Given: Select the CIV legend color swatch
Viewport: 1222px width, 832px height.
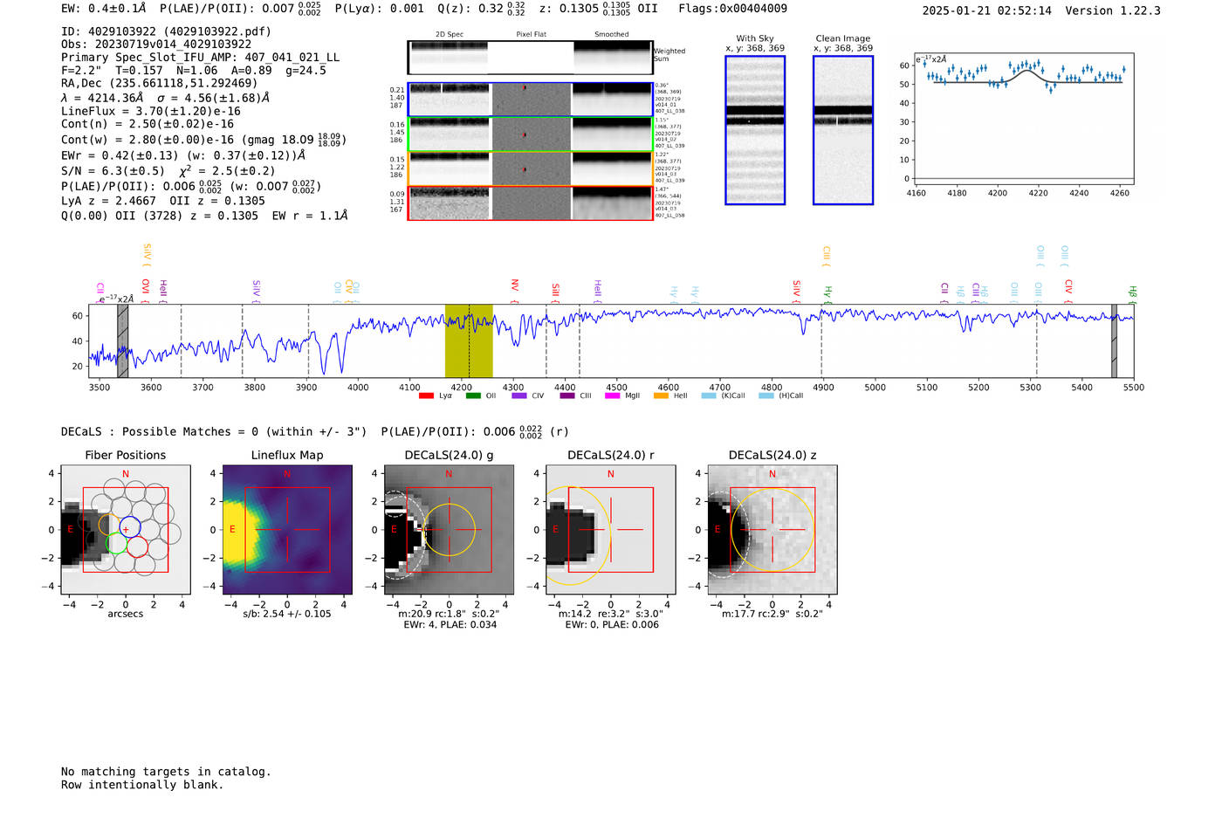Looking at the screenshot, I should point(519,395).
